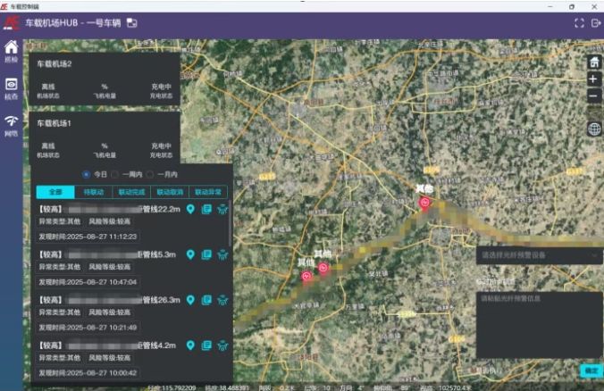The height and width of the screenshot is (391, 604).
Task: Click the map home reset icon
Action: click(x=594, y=62)
